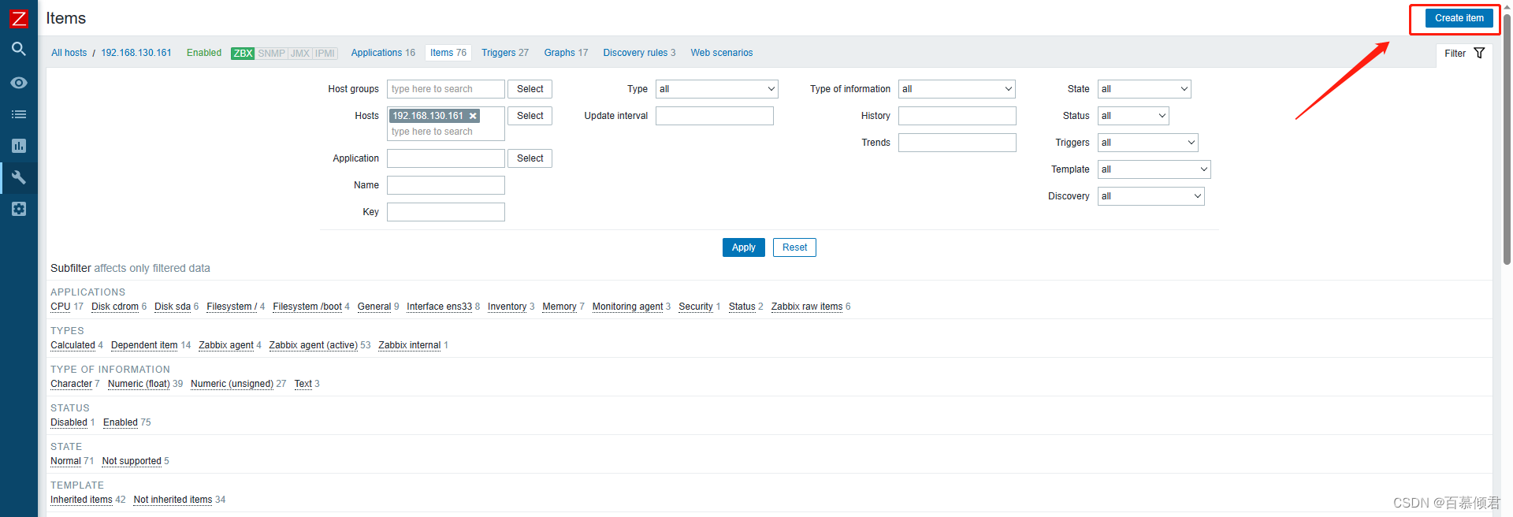Filter by Character information type

(72, 384)
